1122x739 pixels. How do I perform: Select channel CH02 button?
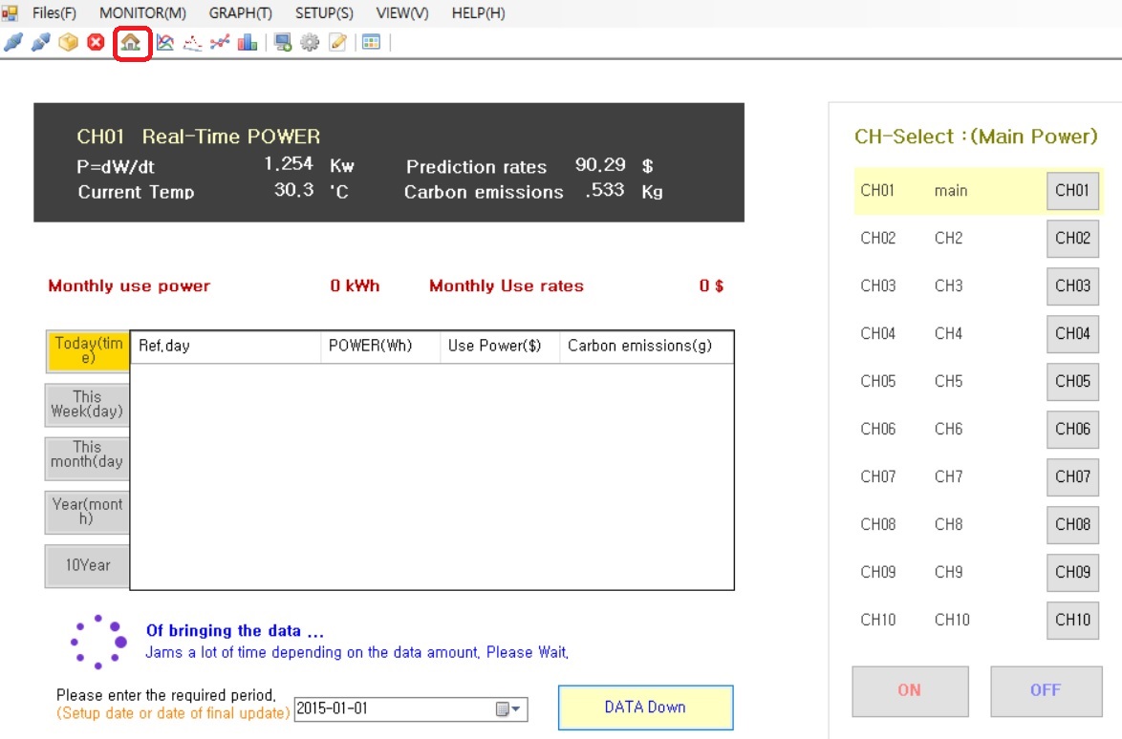1072,238
